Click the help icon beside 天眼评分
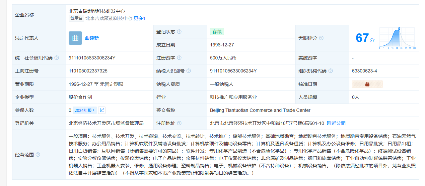 (321, 38)
